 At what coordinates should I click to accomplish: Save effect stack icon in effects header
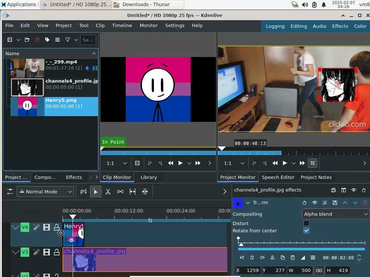pos(334,190)
